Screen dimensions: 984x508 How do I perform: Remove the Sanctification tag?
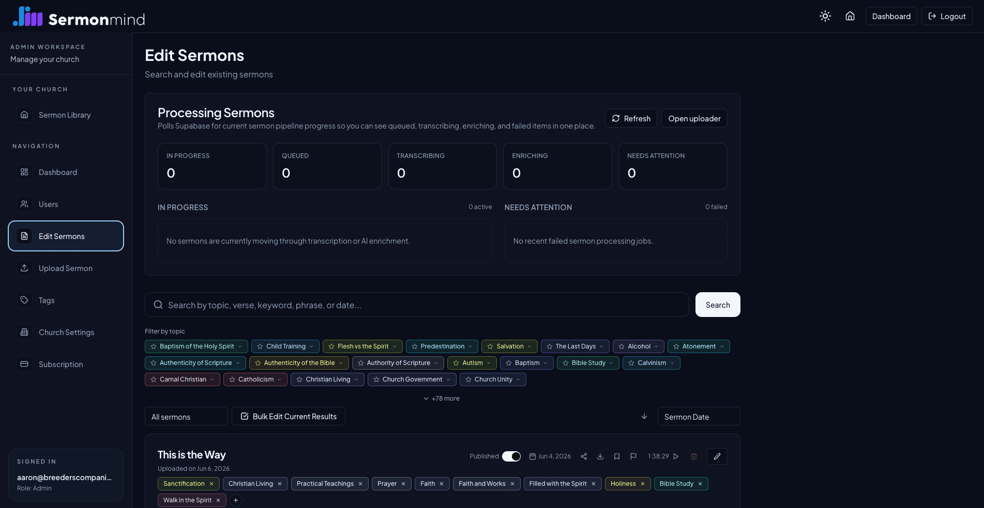click(211, 484)
